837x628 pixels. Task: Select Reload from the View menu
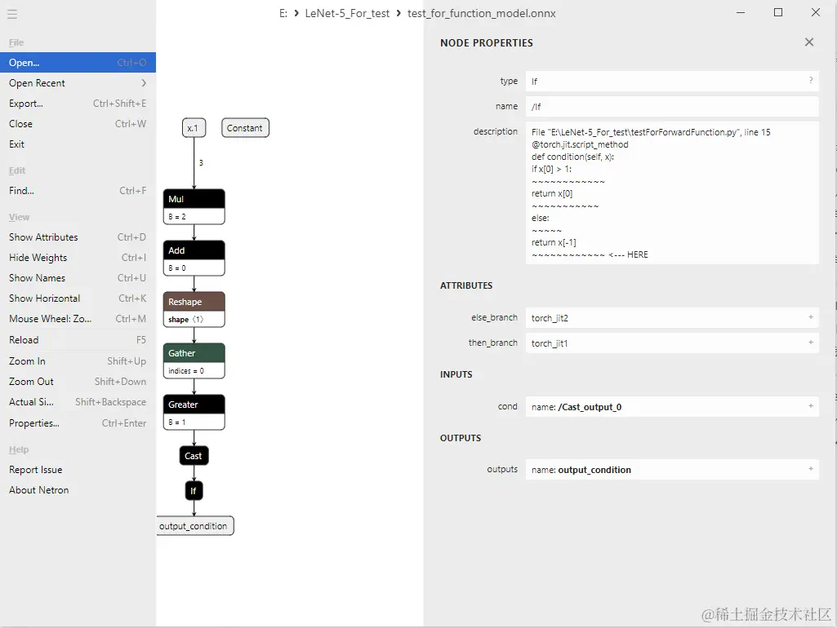[x=24, y=339]
